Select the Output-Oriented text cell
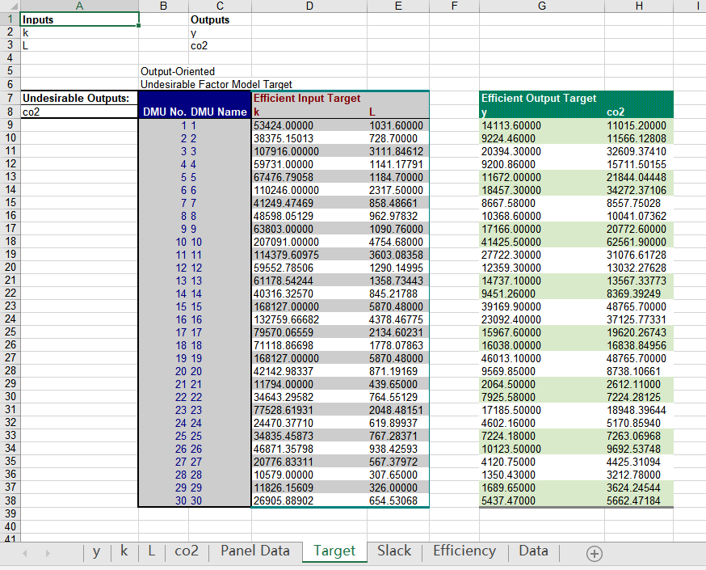The width and height of the screenshot is (706, 570). pos(178,72)
